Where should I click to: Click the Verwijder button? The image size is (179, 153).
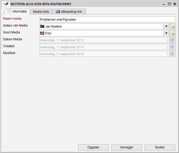pos(127,147)
